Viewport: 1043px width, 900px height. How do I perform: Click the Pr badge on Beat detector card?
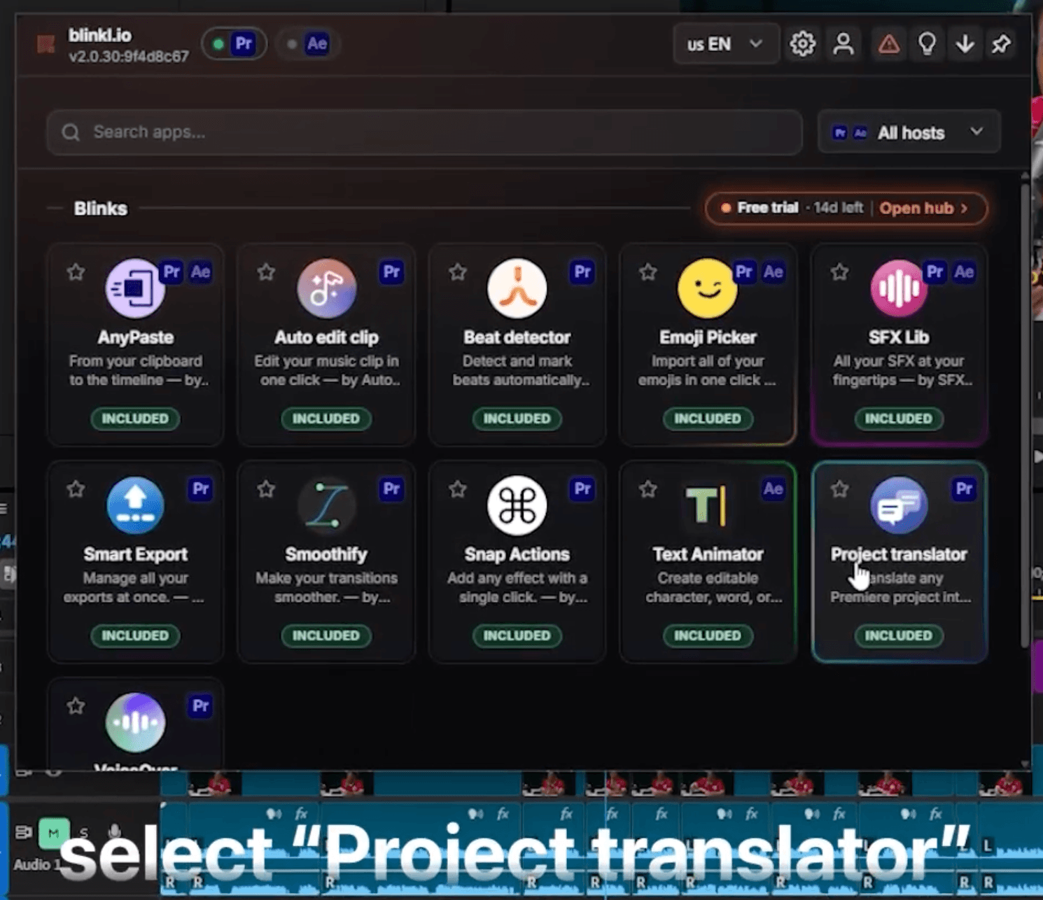[x=582, y=272]
